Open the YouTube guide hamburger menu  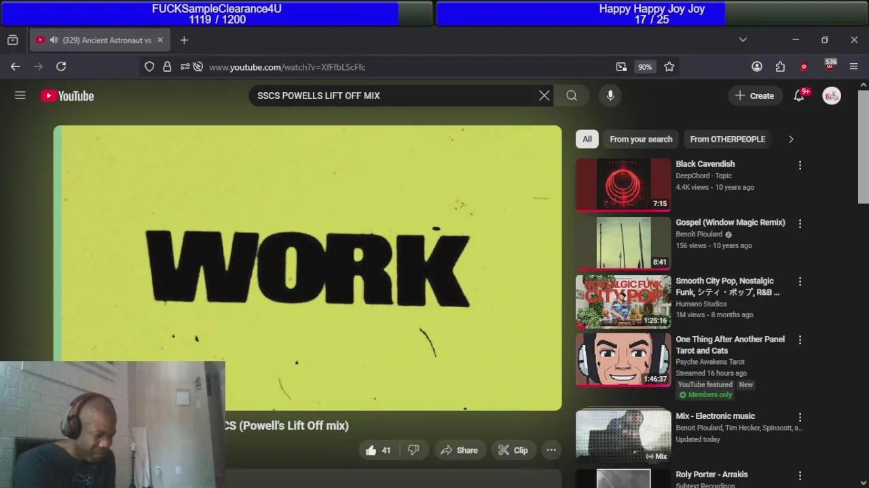(x=20, y=96)
